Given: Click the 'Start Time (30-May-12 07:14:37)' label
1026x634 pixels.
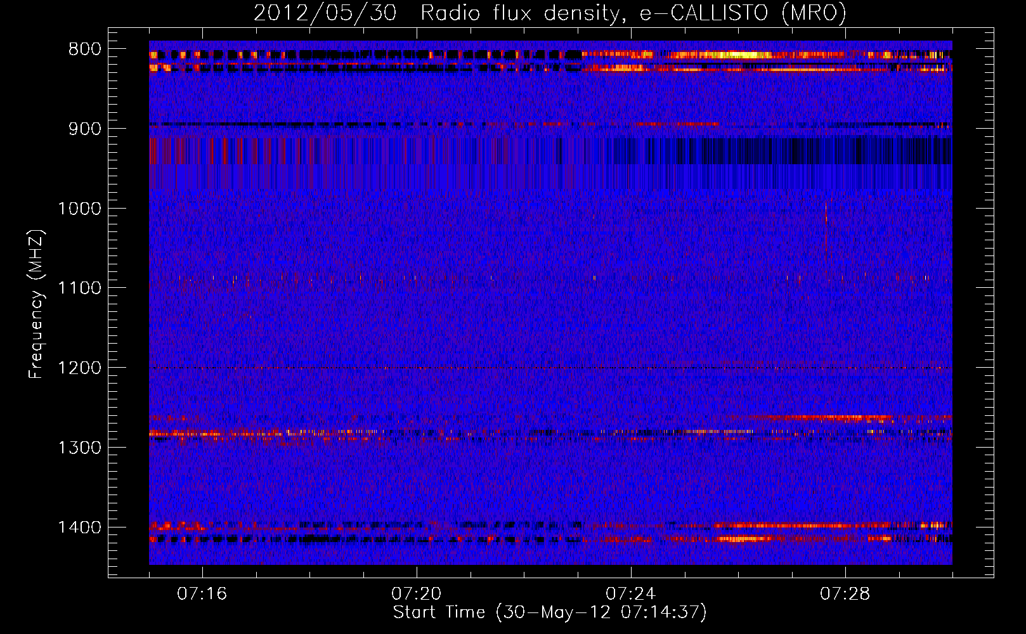Looking at the screenshot, I should pyautogui.click(x=550, y=612).
